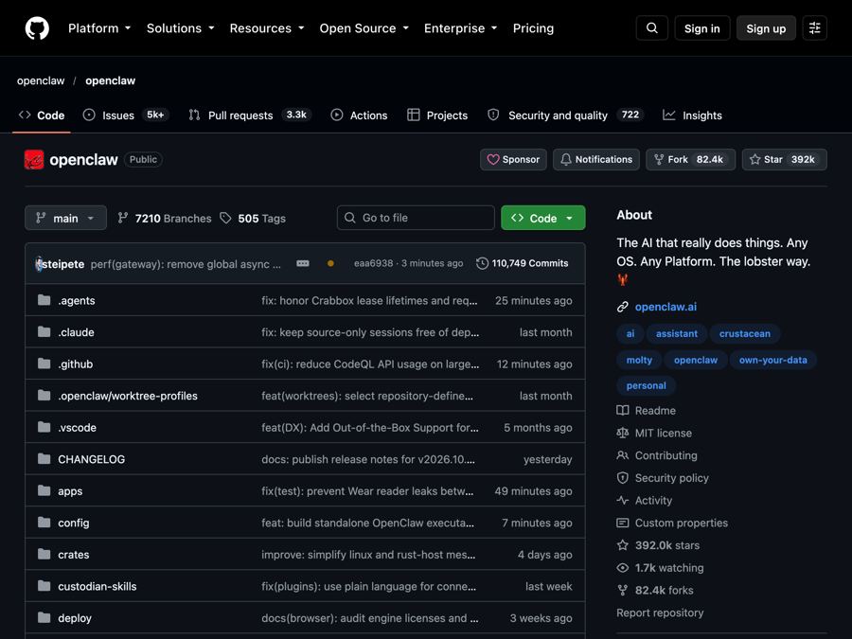This screenshot has height=639, width=852.
Task: Click the Notifications bell button
Action: click(x=596, y=160)
